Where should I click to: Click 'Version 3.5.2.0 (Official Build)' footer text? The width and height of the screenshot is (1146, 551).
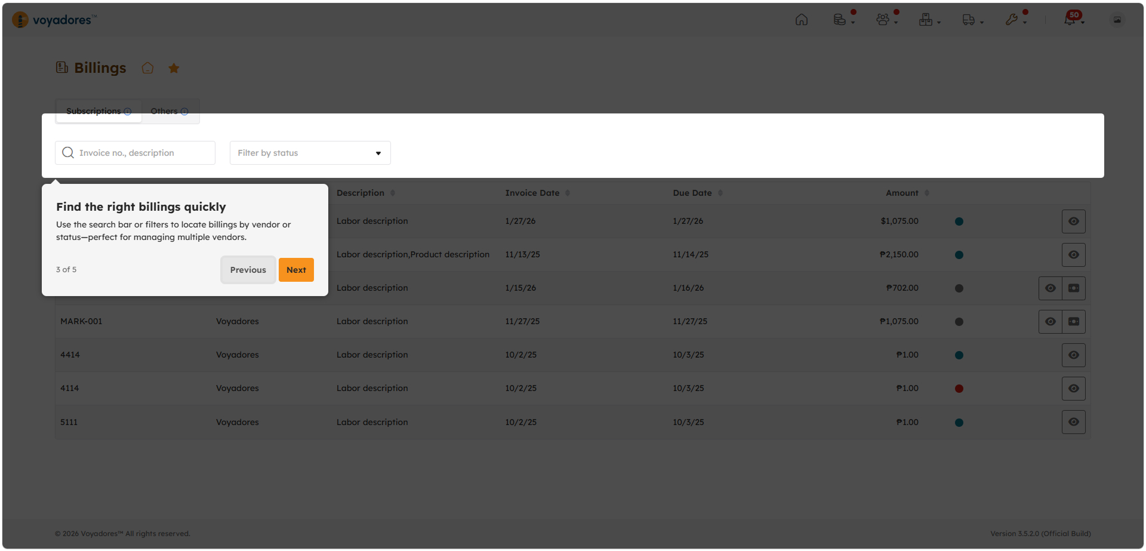[x=1040, y=534]
